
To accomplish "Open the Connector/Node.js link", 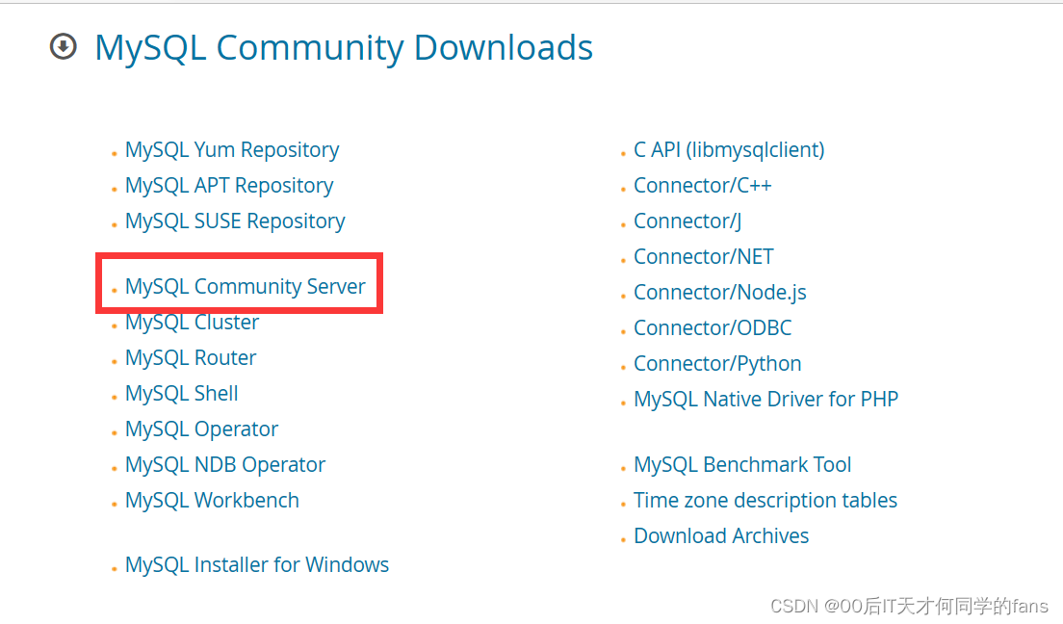I will click(719, 292).
